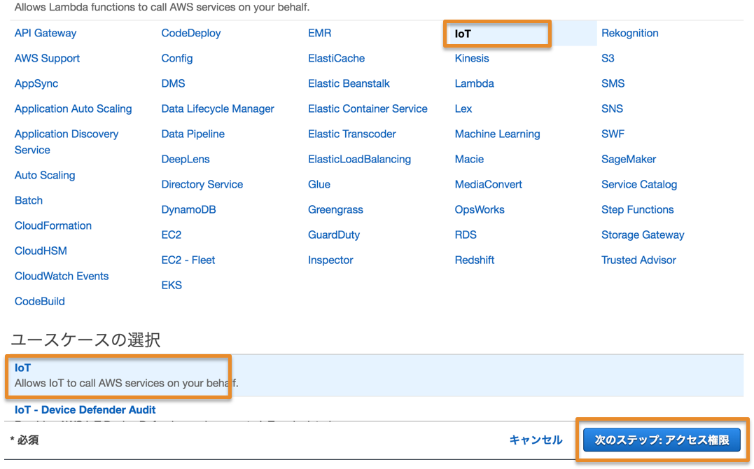
Task: Select Service Catalog
Action: (638, 184)
